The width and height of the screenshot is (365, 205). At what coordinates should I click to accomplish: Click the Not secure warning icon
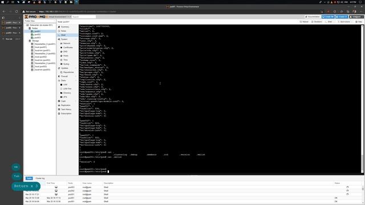[x=24, y=11]
